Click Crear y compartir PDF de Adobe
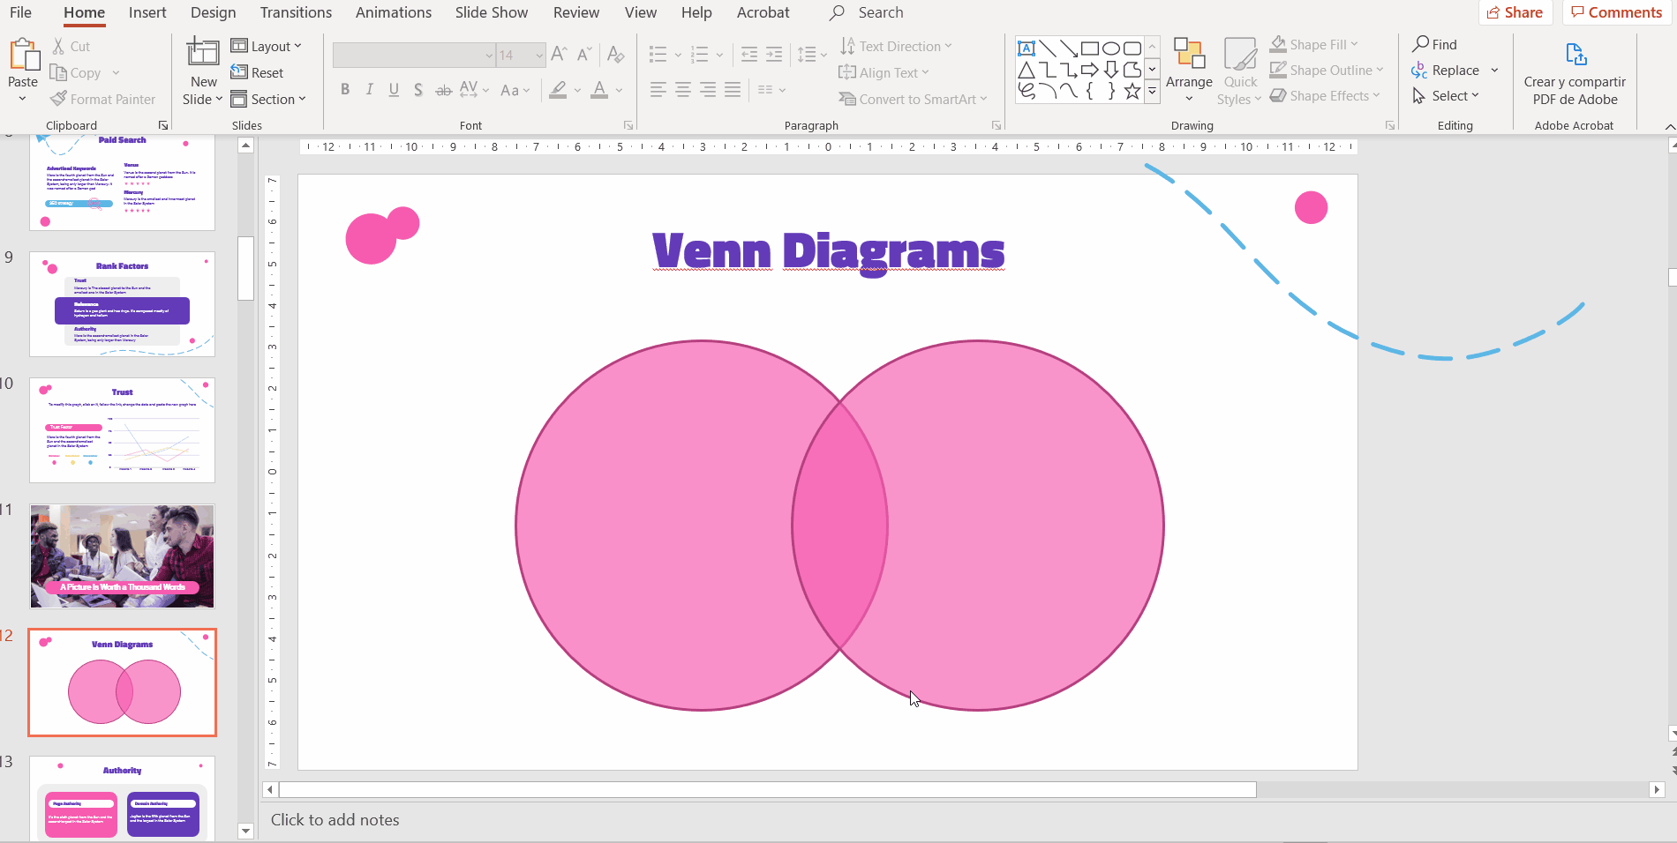This screenshot has width=1677, height=843. [1575, 73]
